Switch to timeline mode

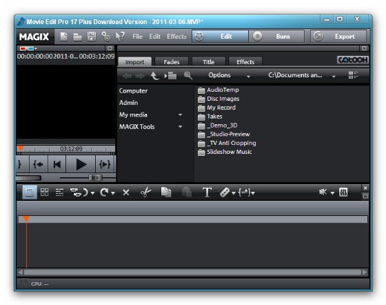tap(59, 192)
